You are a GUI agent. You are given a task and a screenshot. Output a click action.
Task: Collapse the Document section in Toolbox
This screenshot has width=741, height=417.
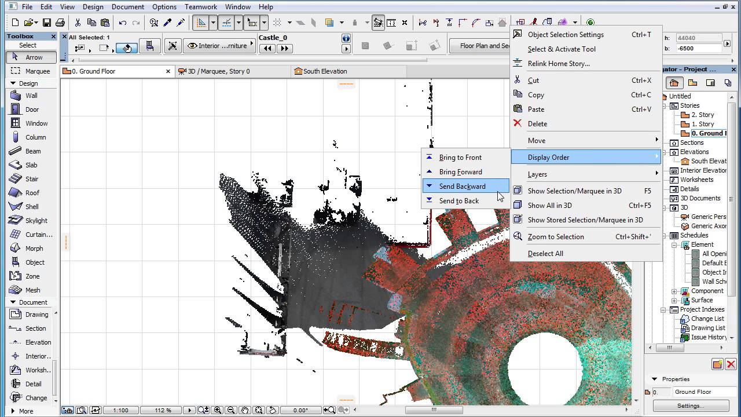click(13, 302)
